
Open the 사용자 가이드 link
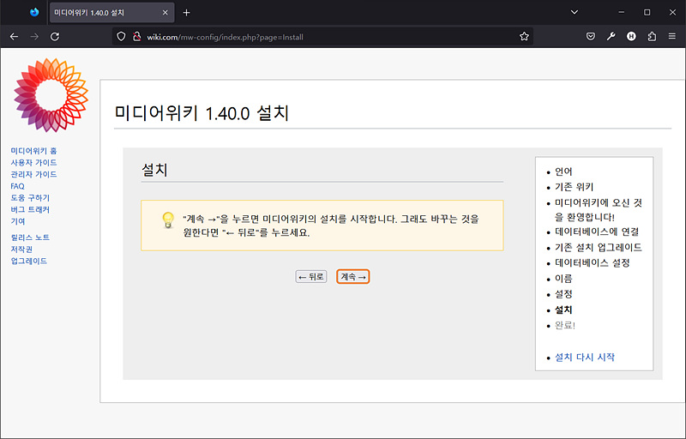tap(33, 163)
